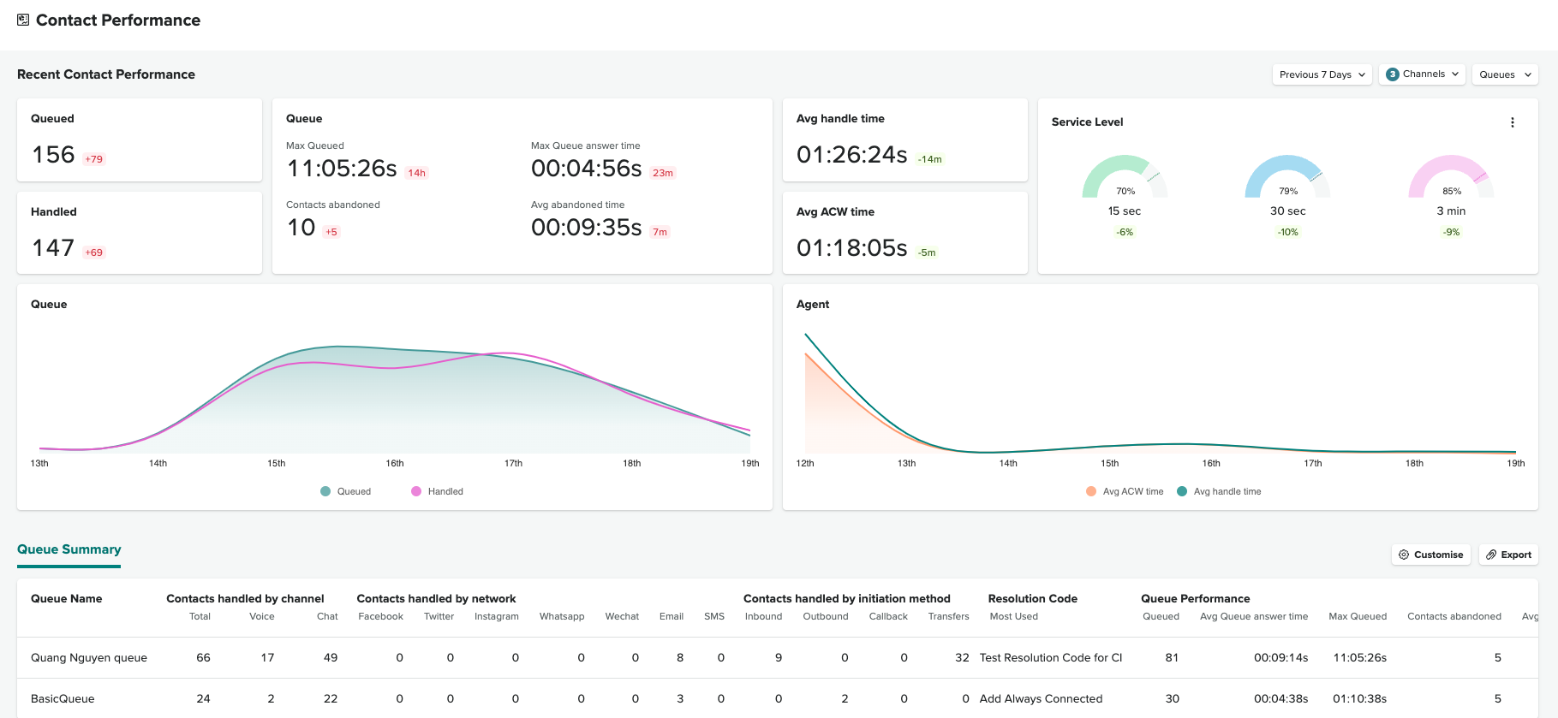
Task: Toggle Avg ACW time legend entry
Action: click(1125, 491)
